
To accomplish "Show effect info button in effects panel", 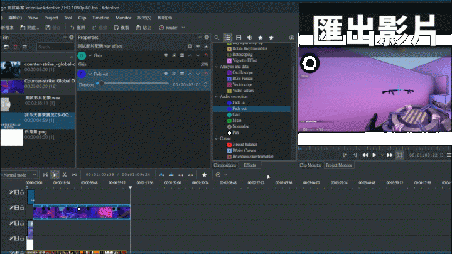I will tap(291, 38).
